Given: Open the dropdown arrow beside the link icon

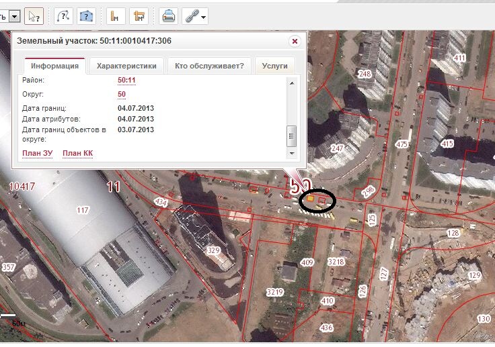Looking at the screenshot, I should [x=203, y=16].
